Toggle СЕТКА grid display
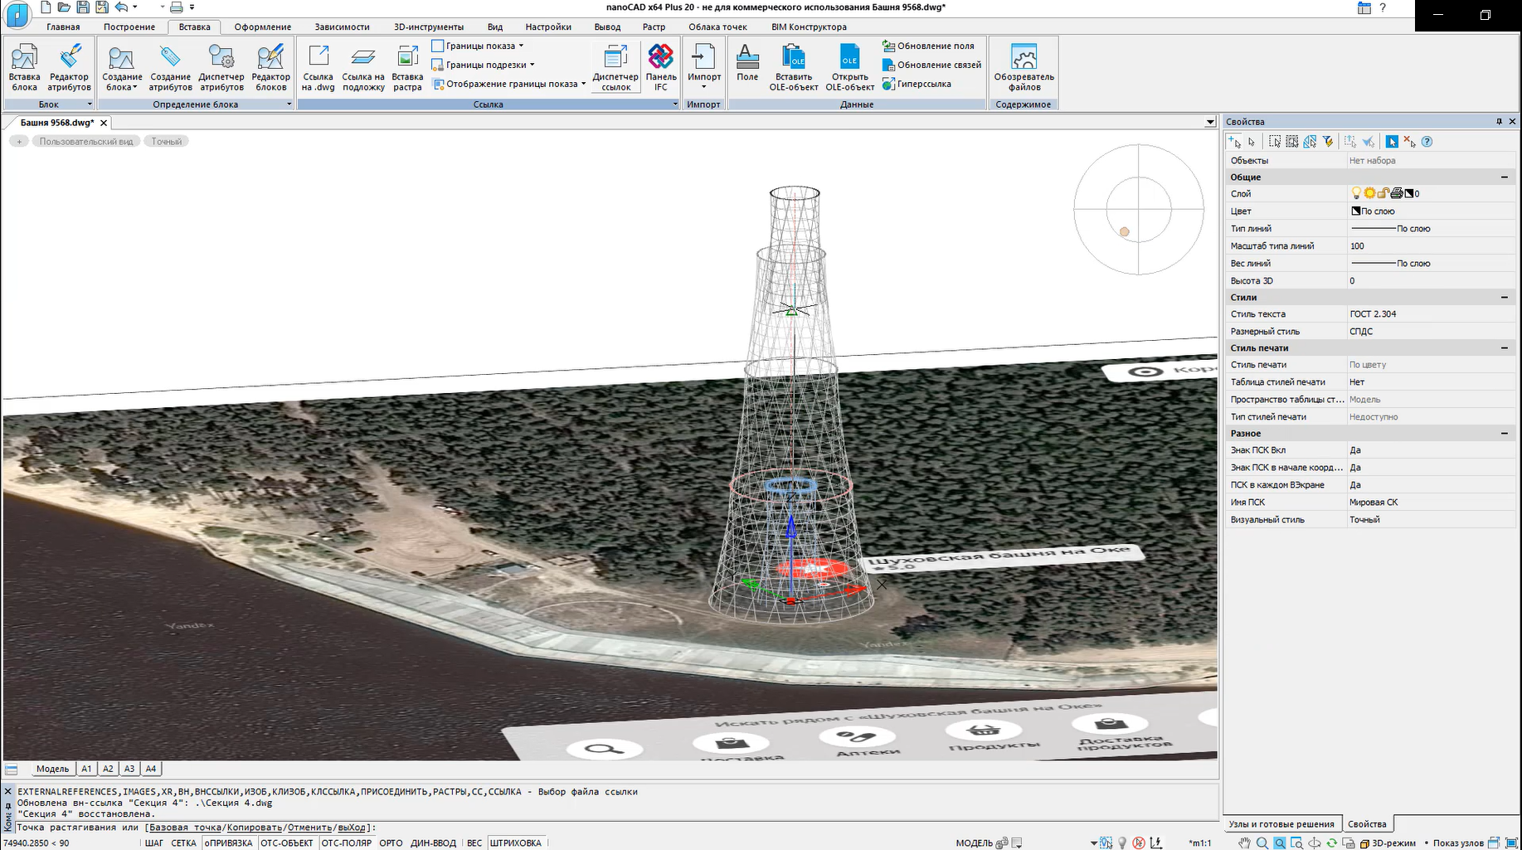The width and height of the screenshot is (1522, 850). tap(183, 843)
